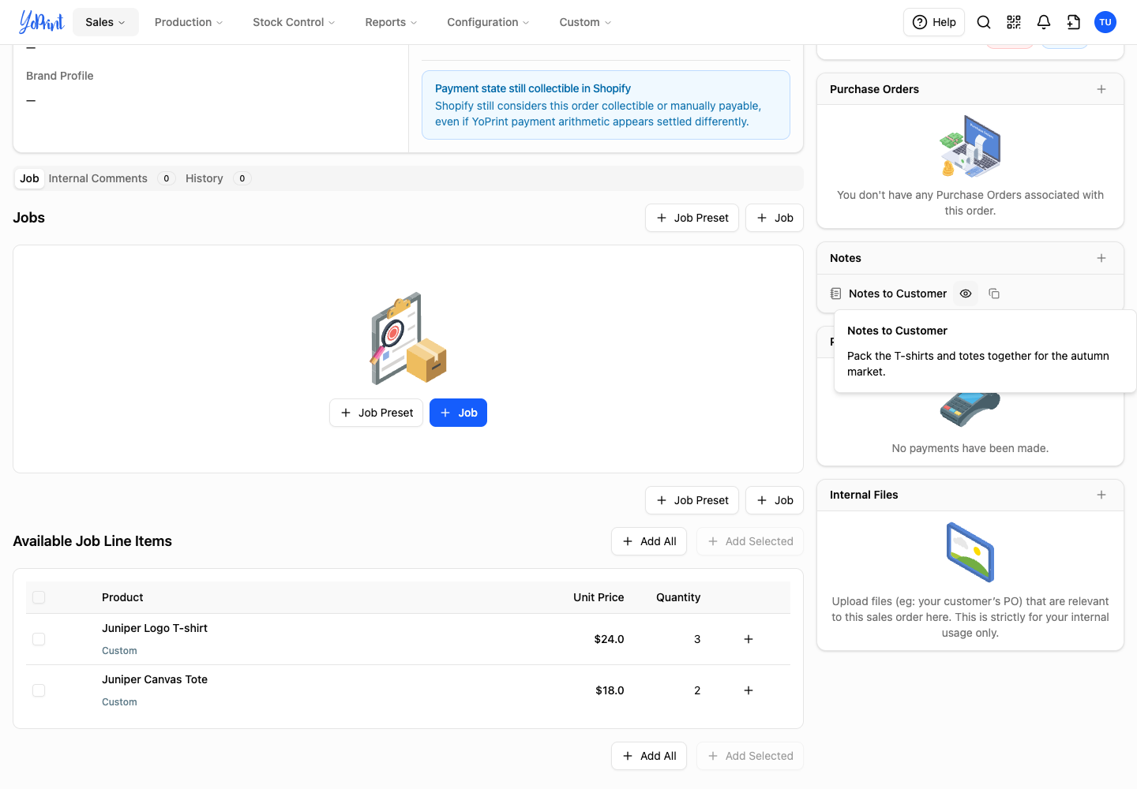Open the Configuration dropdown menu
Image resolution: width=1137 pixels, height=789 pixels.
pos(488,22)
